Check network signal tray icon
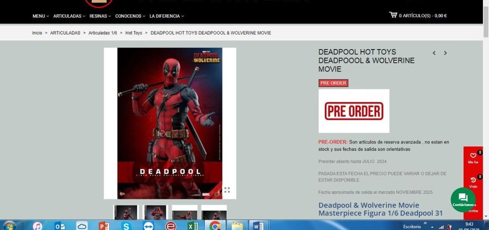The width and height of the screenshot is (489, 230). (441, 227)
